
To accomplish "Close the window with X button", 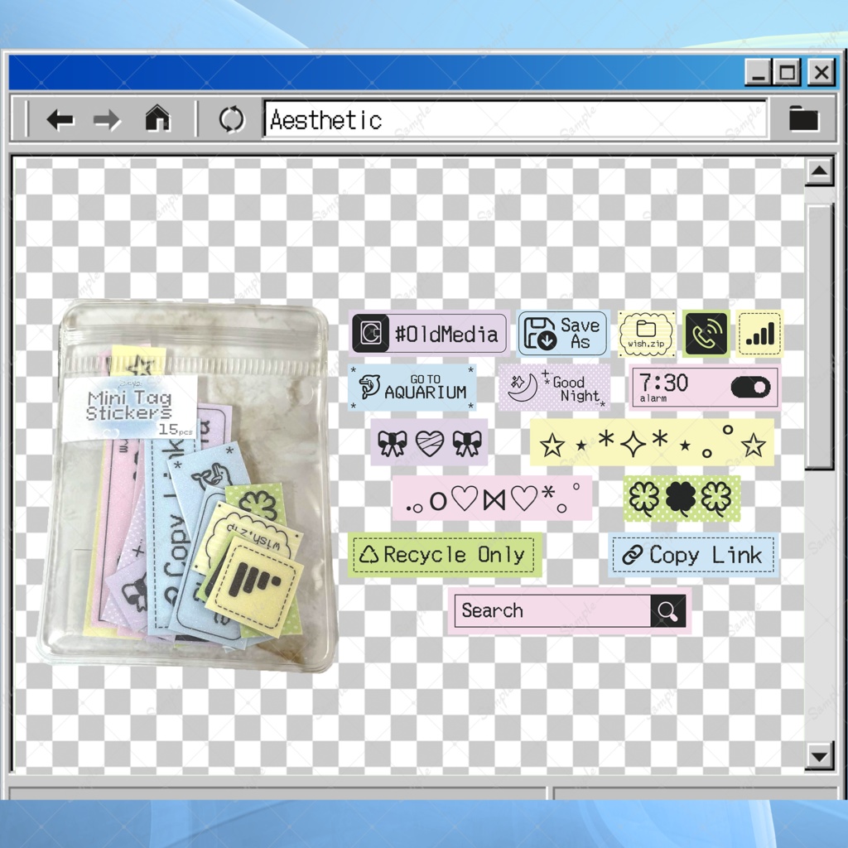I will (x=821, y=72).
